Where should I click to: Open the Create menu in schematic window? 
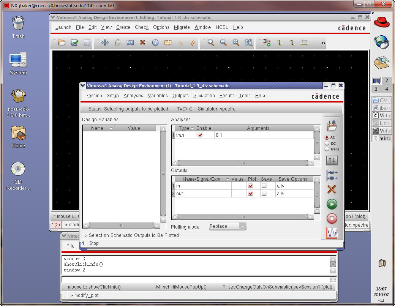click(x=123, y=27)
